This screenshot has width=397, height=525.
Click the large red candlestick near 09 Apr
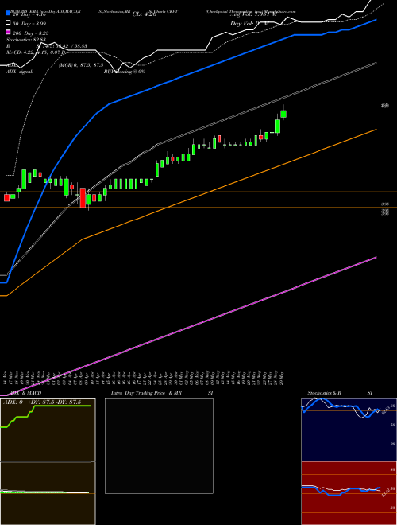click(x=83, y=197)
